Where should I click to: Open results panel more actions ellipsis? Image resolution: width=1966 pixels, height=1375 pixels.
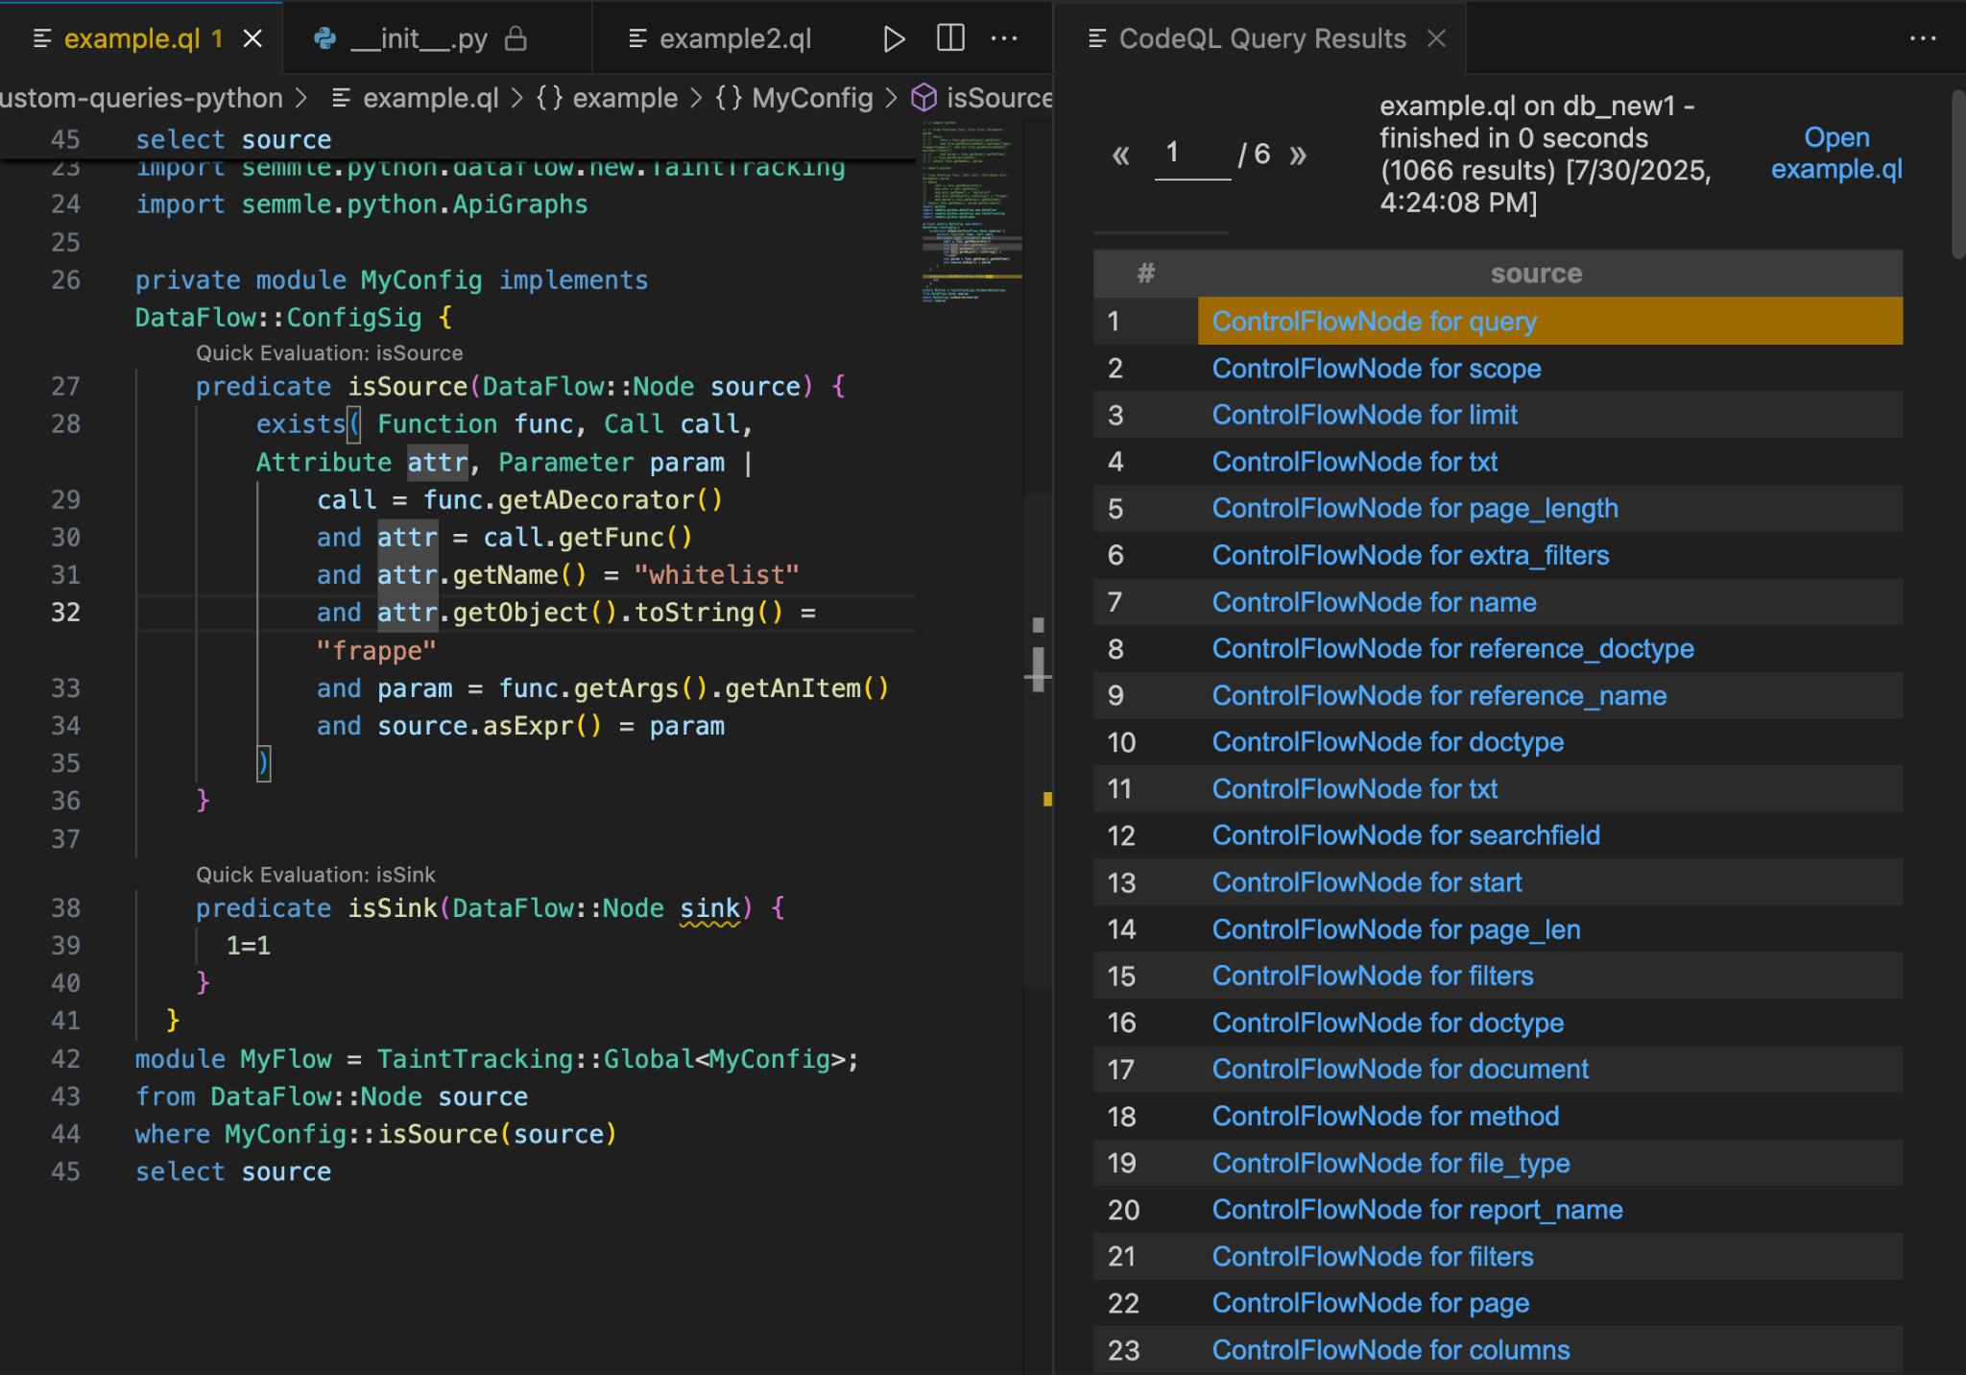tap(1922, 38)
